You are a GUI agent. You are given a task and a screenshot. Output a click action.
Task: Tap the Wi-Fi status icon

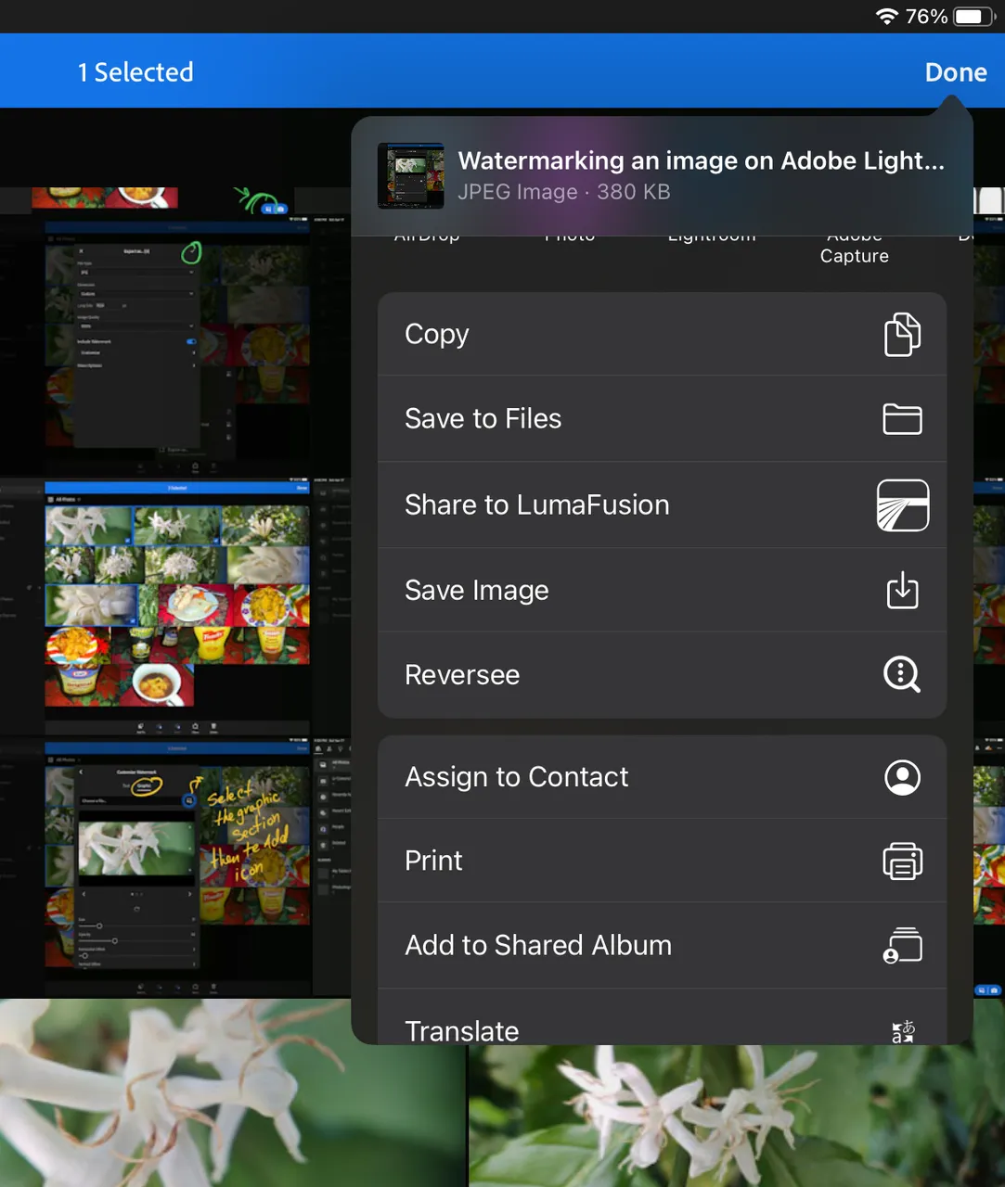tap(887, 17)
